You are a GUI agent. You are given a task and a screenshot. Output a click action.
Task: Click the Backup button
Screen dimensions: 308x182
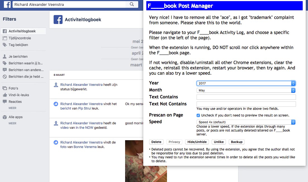pyautogui.click(x=237, y=142)
